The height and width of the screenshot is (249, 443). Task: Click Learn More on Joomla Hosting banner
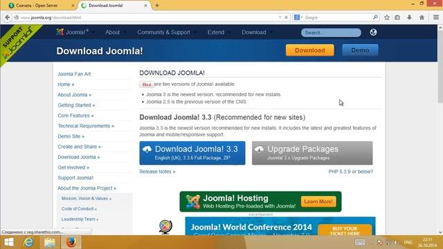coord(318,201)
